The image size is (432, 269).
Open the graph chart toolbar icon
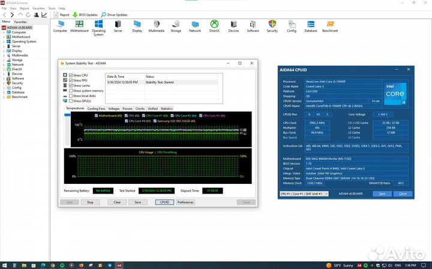pos(44,14)
